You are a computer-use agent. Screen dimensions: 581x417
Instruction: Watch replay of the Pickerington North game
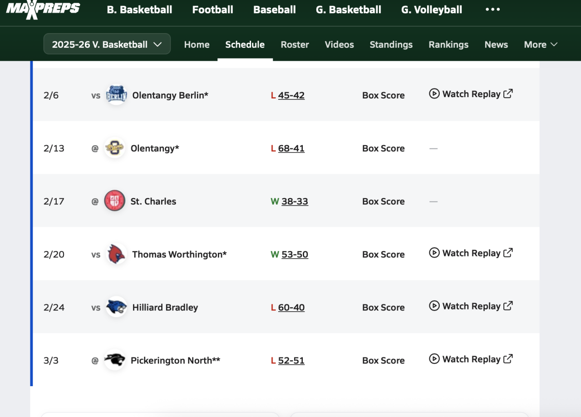tap(471, 359)
